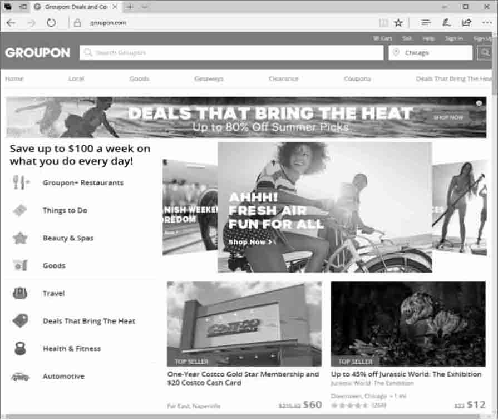498x420 pixels.
Task: Select the Groupon: Deals and Coupons tab
Action: coord(76,7)
